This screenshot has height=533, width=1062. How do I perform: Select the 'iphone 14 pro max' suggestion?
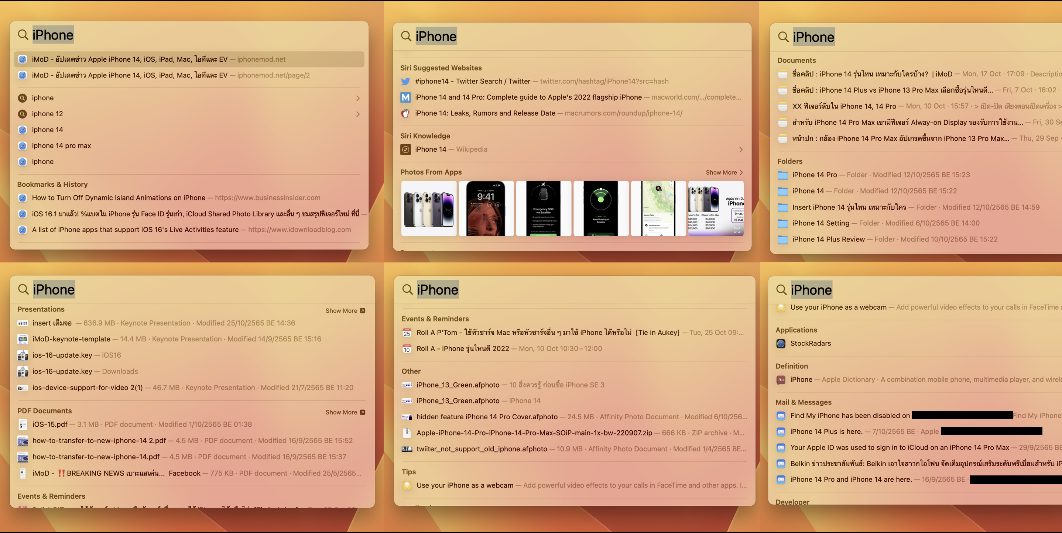pos(61,146)
